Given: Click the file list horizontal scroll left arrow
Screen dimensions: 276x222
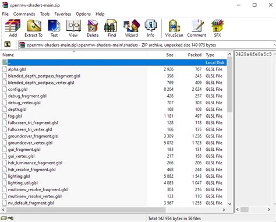Looking at the screenshot, I should point(3,210).
